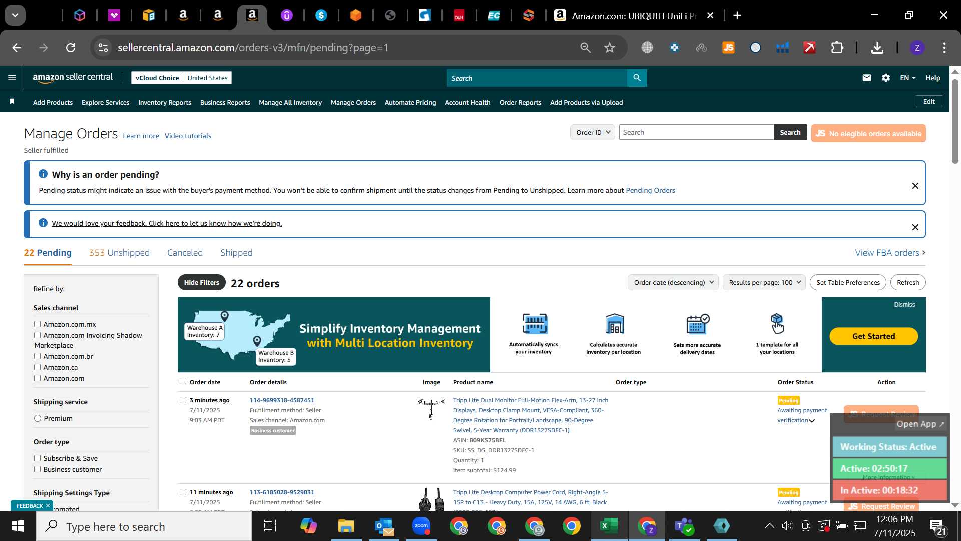Open the EN language dropdown
The height and width of the screenshot is (541, 961).
pyautogui.click(x=907, y=78)
